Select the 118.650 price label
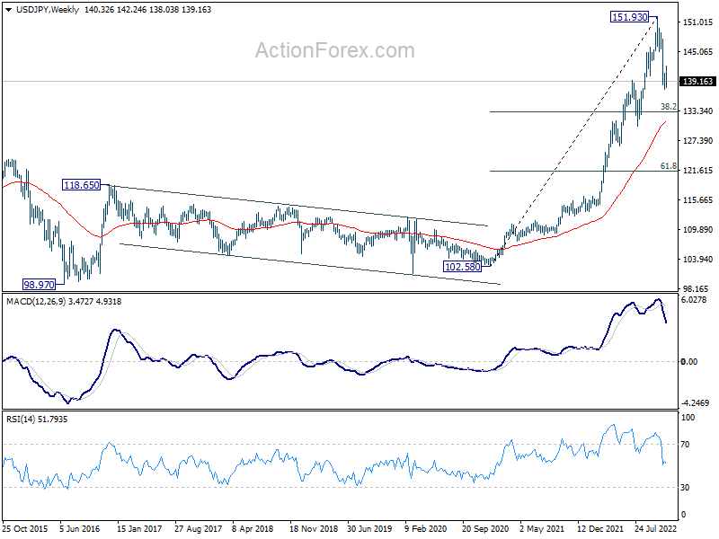Image resolution: width=719 pixels, height=539 pixels. [x=81, y=185]
